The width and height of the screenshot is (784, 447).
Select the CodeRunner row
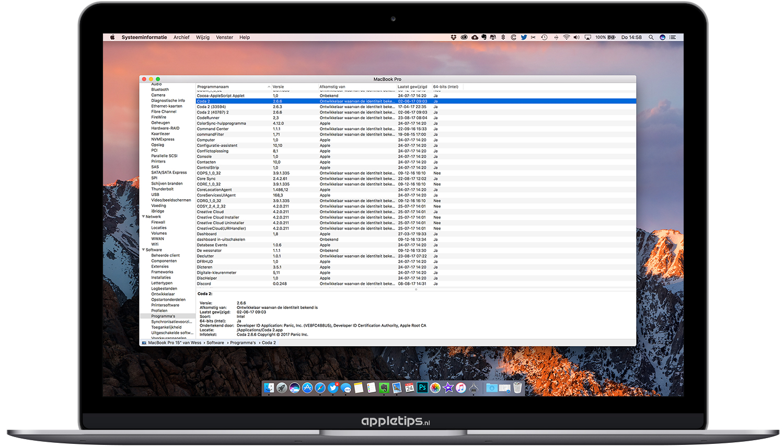[416, 118]
